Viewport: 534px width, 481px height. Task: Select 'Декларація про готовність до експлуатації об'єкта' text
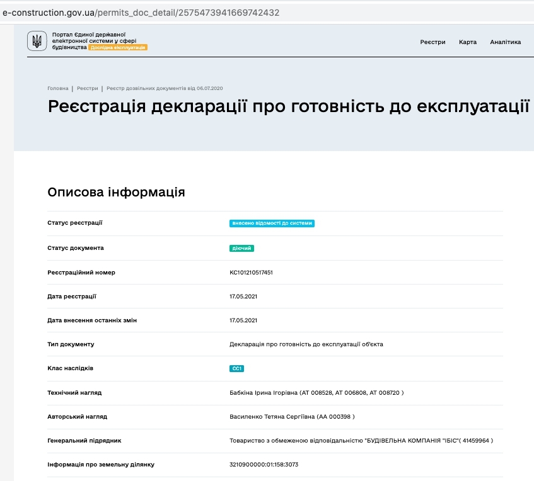point(306,344)
